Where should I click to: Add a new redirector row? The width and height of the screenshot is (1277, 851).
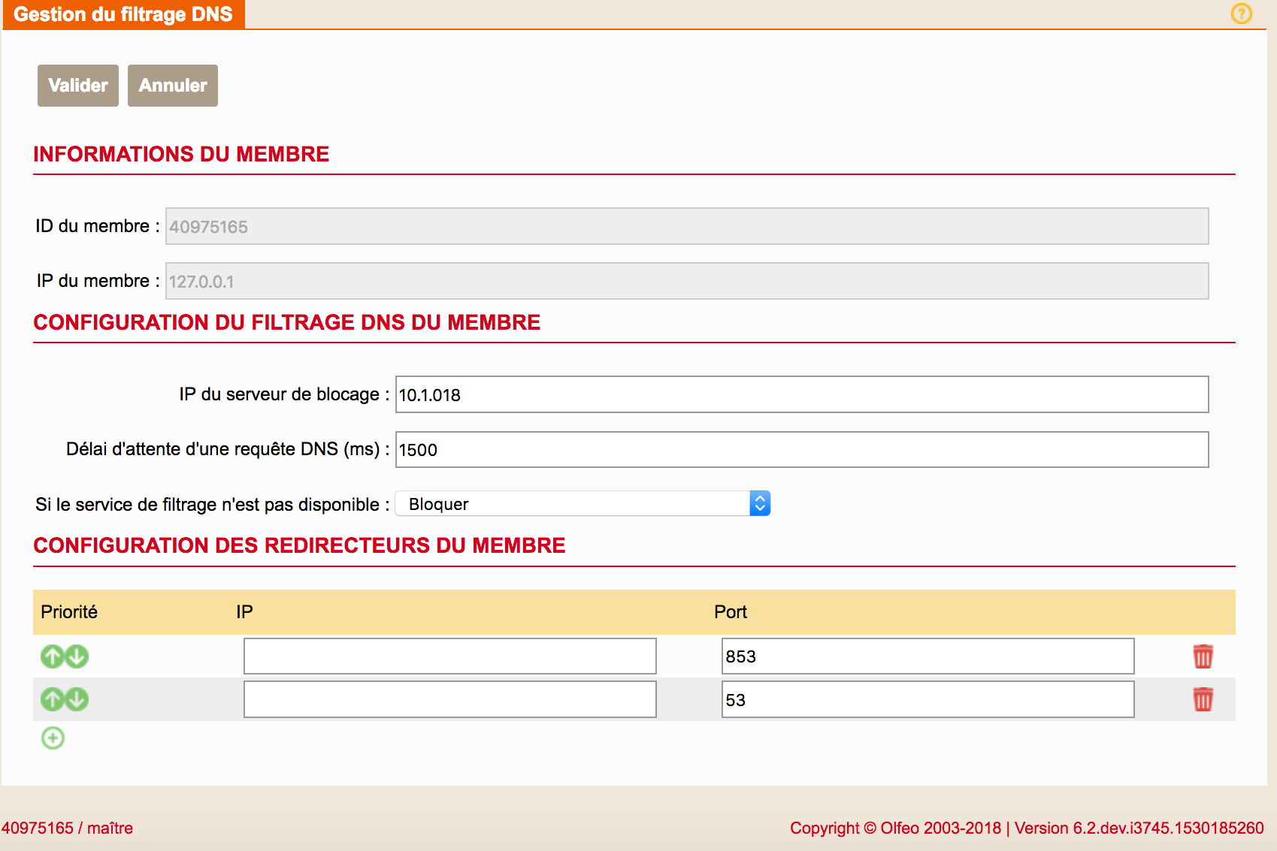pos(53,738)
